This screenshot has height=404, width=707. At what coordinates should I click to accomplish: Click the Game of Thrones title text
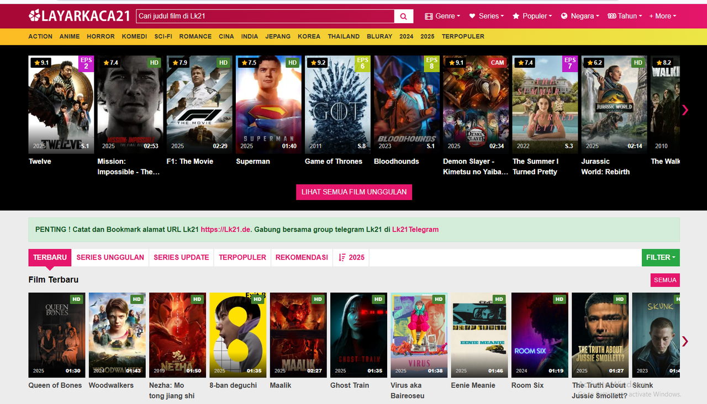334,161
